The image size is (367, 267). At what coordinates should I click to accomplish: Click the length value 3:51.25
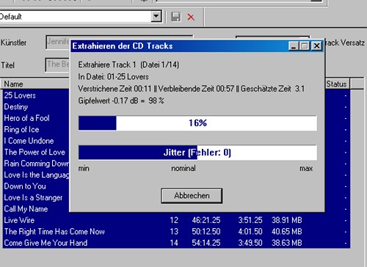point(250,220)
